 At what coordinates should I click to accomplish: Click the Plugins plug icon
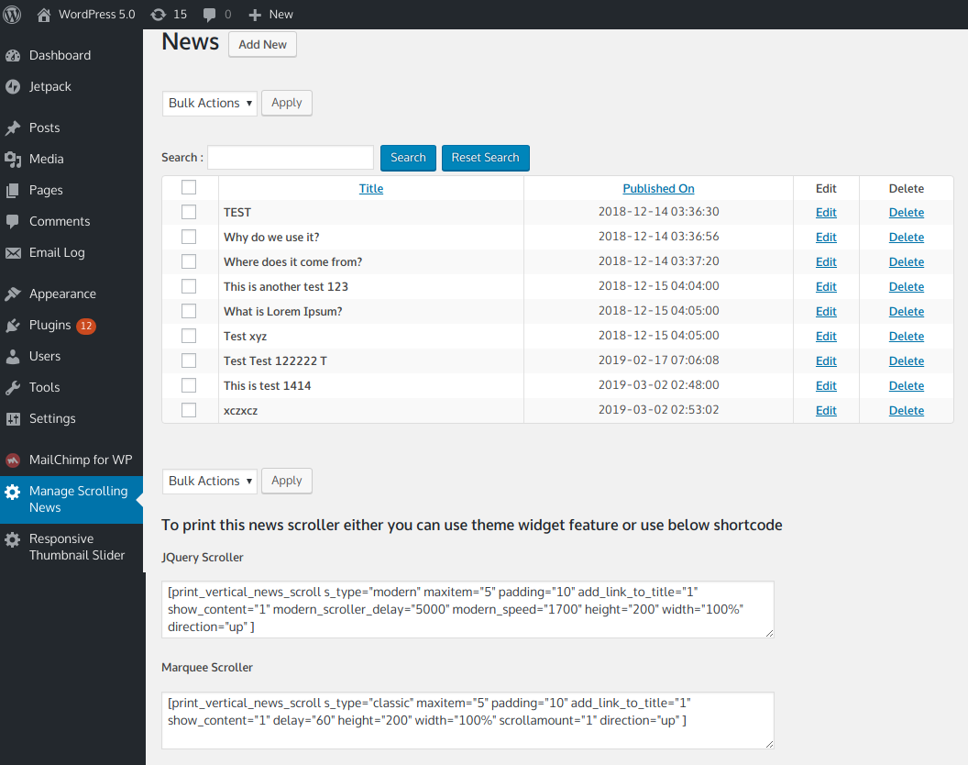13,325
